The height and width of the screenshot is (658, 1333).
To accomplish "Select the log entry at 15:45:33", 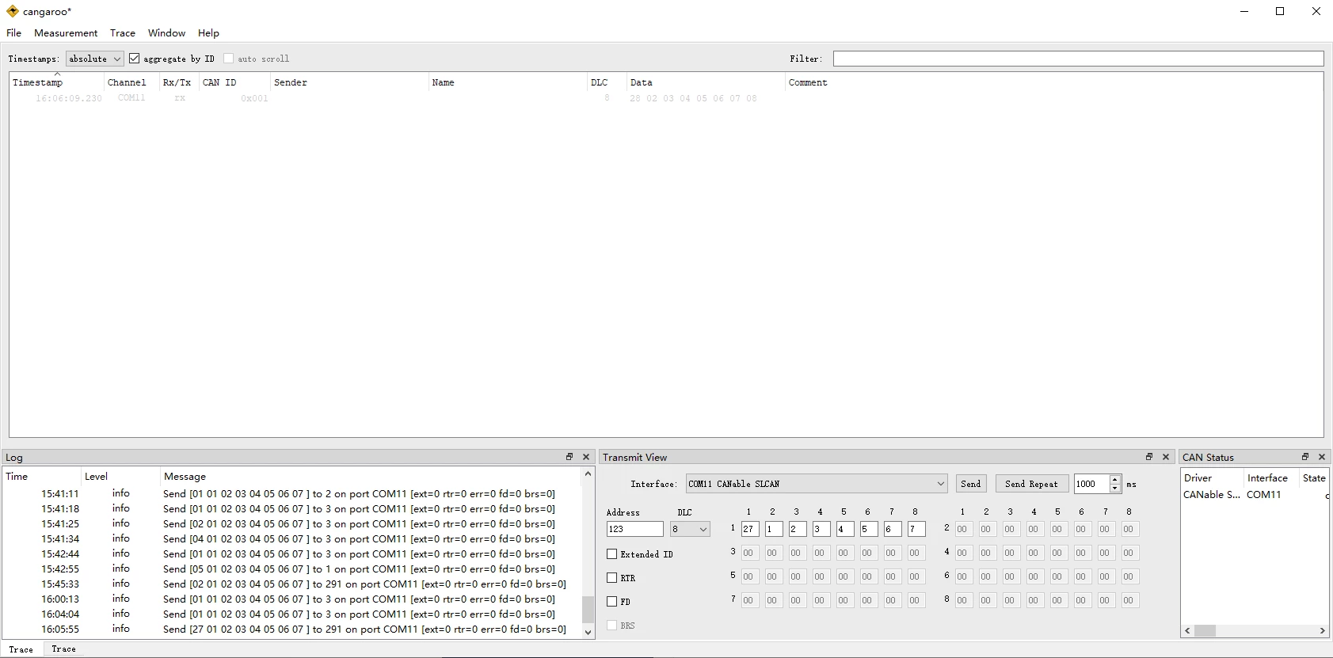I will coord(293,584).
